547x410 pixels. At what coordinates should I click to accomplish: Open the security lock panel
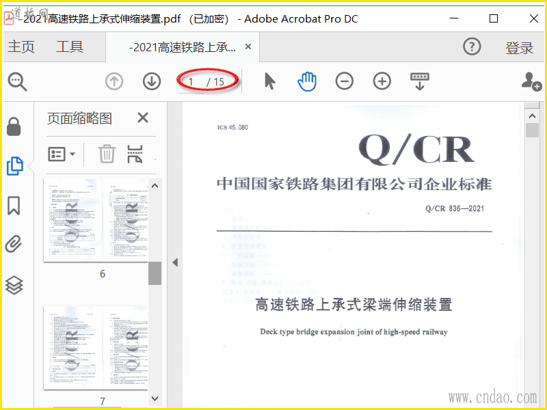pyautogui.click(x=14, y=126)
